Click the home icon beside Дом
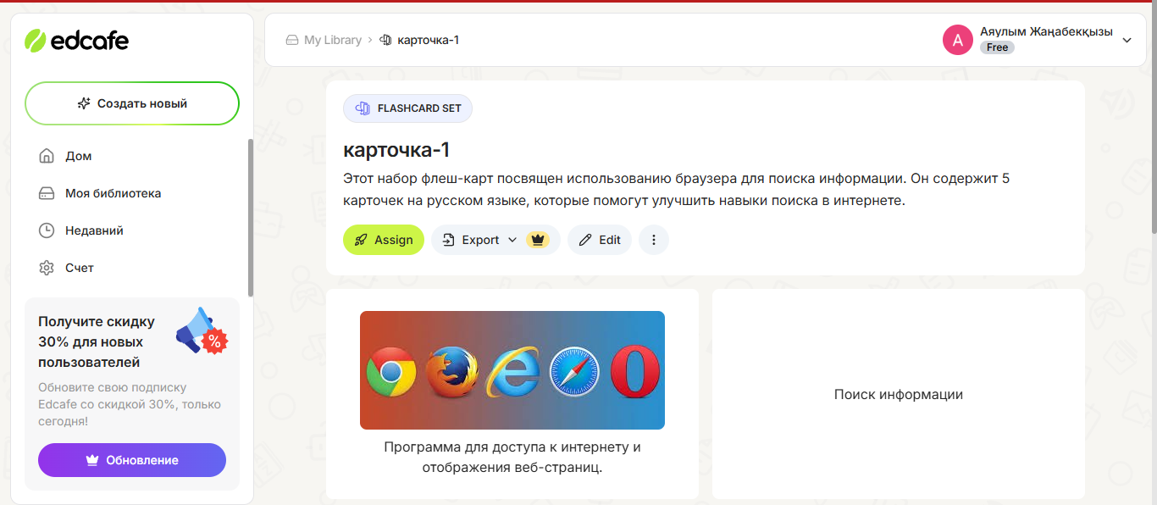The width and height of the screenshot is (1157, 505). pyautogui.click(x=47, y=156)
